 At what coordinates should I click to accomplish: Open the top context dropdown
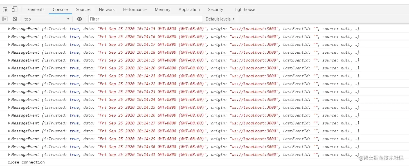coord(47,19)
